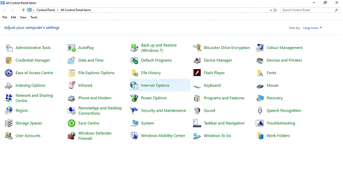Screen dimensions: 343x183
Task: Click the Programs and Features icon
Action: [197, 98]
